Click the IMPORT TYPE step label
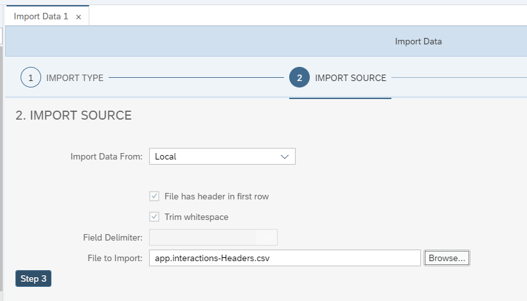 click(x=75, y=78)
